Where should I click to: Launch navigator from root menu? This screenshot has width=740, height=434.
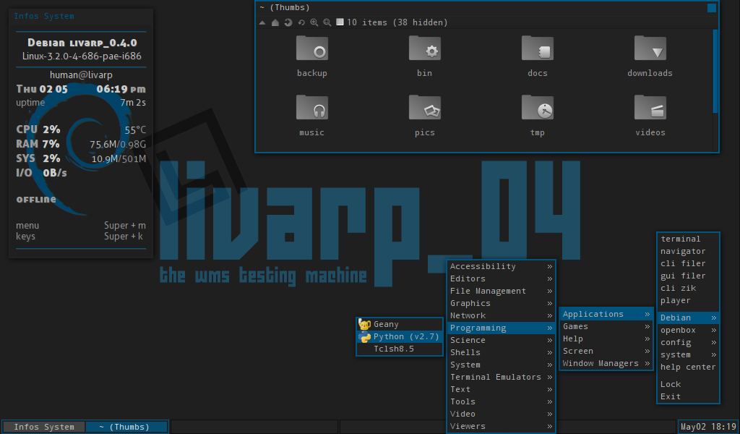tap(688, 251)
